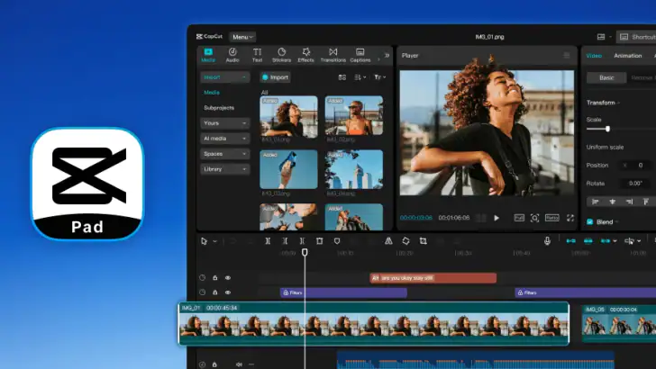Open the Text tool panel

[258, 55]
